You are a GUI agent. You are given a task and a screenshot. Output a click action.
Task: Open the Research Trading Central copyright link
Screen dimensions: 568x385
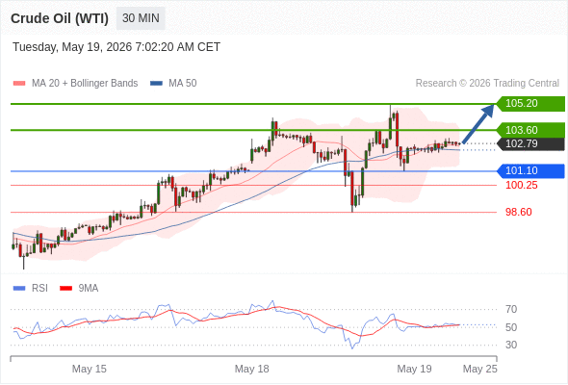coord(487,84)
